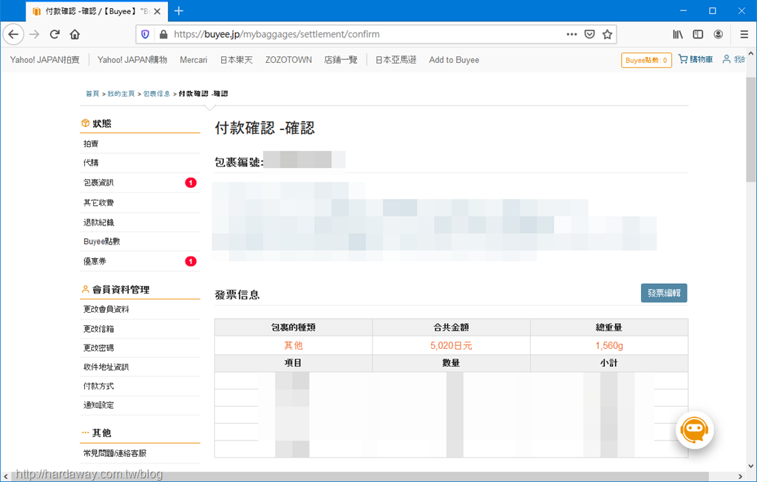Screen dimensions: 757x482
Task: Close the Buyee payment confirmation tab
Action: tap(157, 11)
